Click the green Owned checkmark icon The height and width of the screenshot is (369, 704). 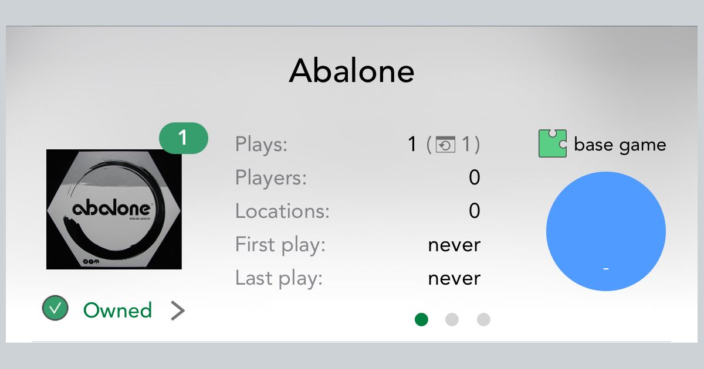click(55, 309)
